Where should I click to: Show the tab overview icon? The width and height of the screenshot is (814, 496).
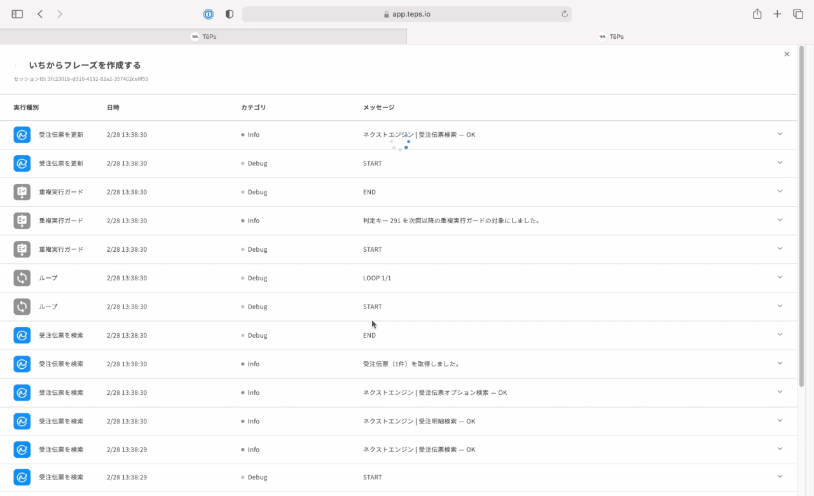click(798, 14)
